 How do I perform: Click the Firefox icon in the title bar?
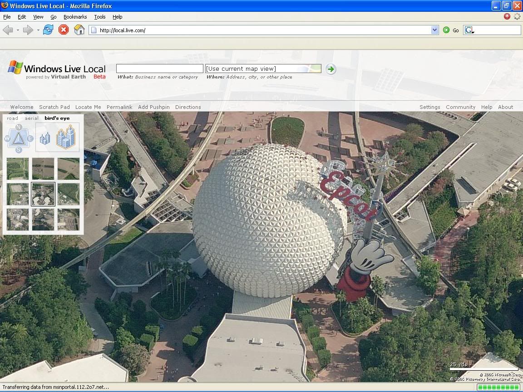pyautogui.click(x=5, y=5)
